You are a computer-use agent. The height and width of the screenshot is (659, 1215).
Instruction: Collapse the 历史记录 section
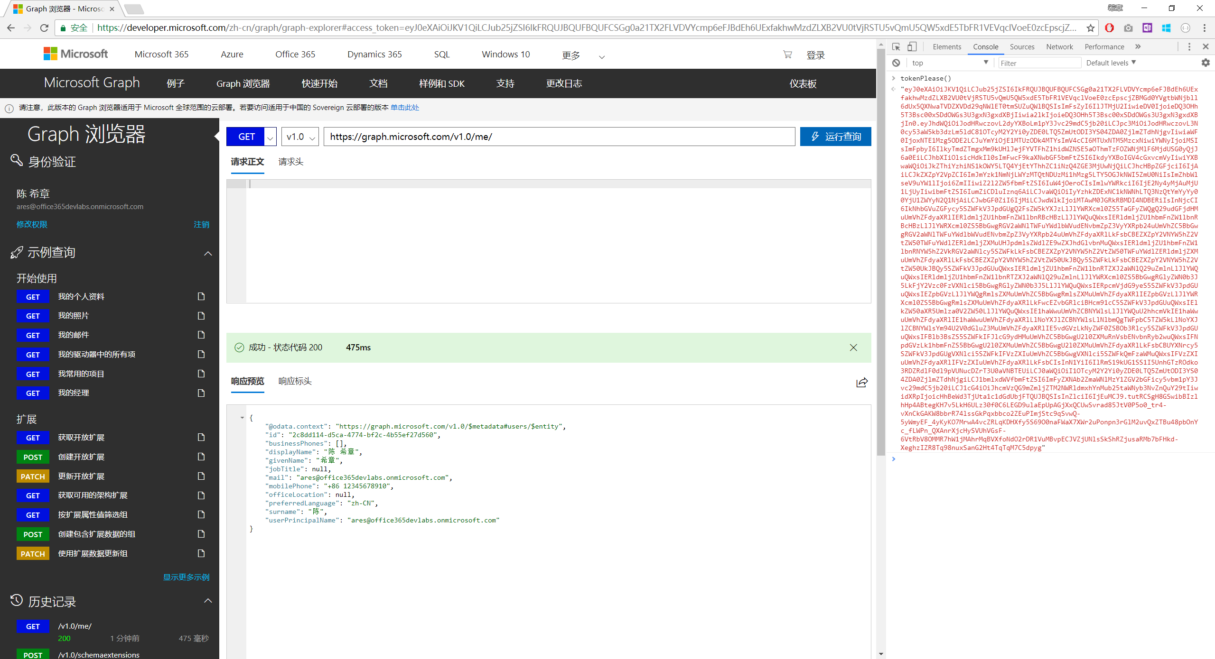pos(208,601)
